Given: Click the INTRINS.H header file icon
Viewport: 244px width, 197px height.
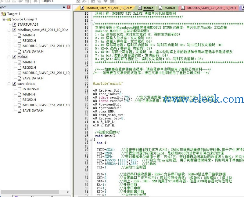Looking at the screenshot, I should pyautogui.click(x=20, y=89).
